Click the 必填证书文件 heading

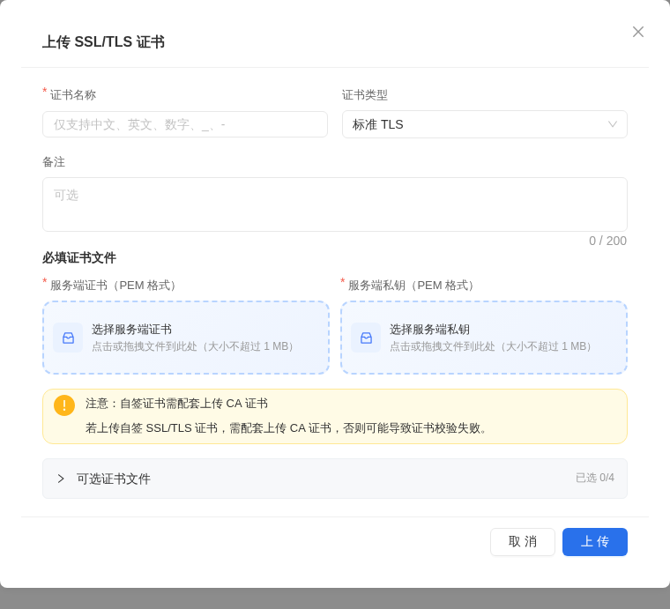pyautogui.click(x=79, y=258)
